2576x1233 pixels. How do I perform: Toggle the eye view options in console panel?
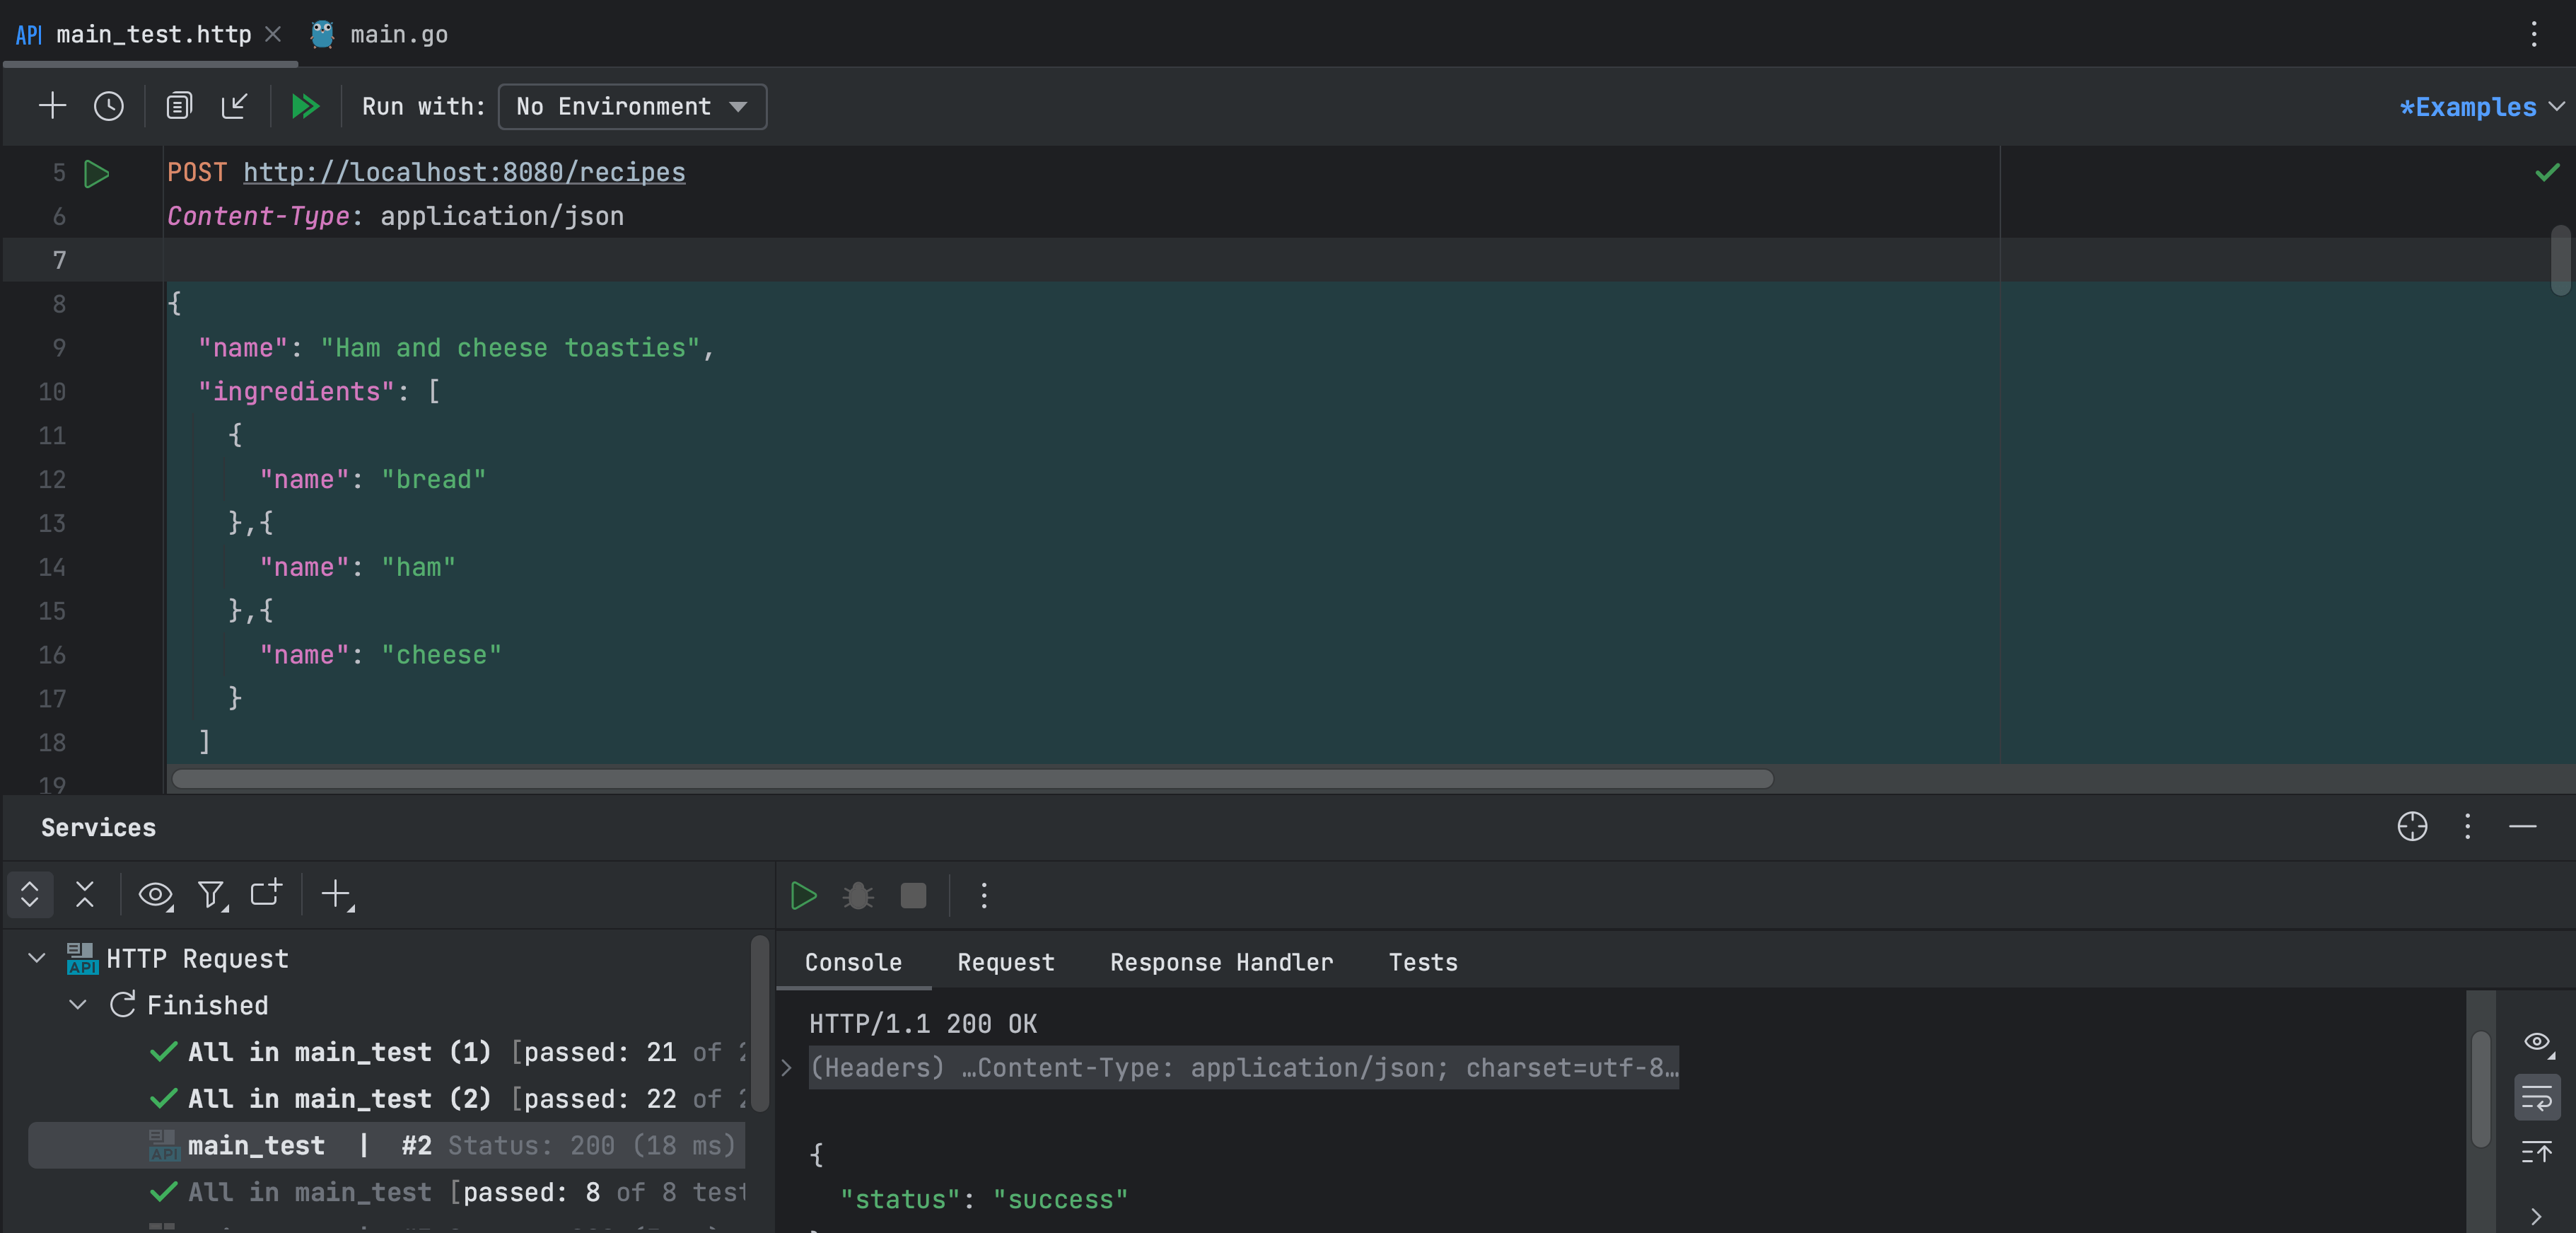(x=2538, y=1042)
